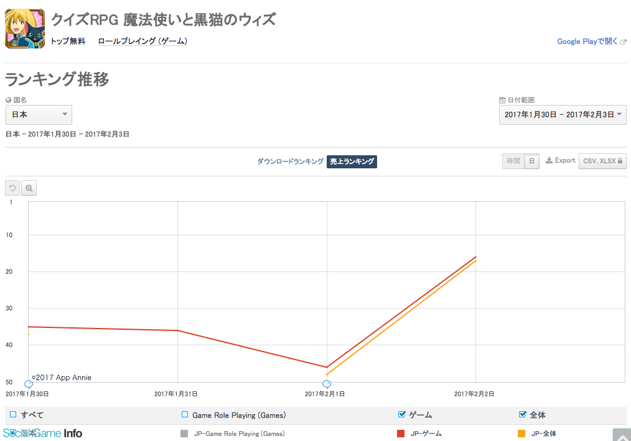631x441 pixels.
Task: Open the comment marker at 2017年1月30日
Action: (29, 384)
